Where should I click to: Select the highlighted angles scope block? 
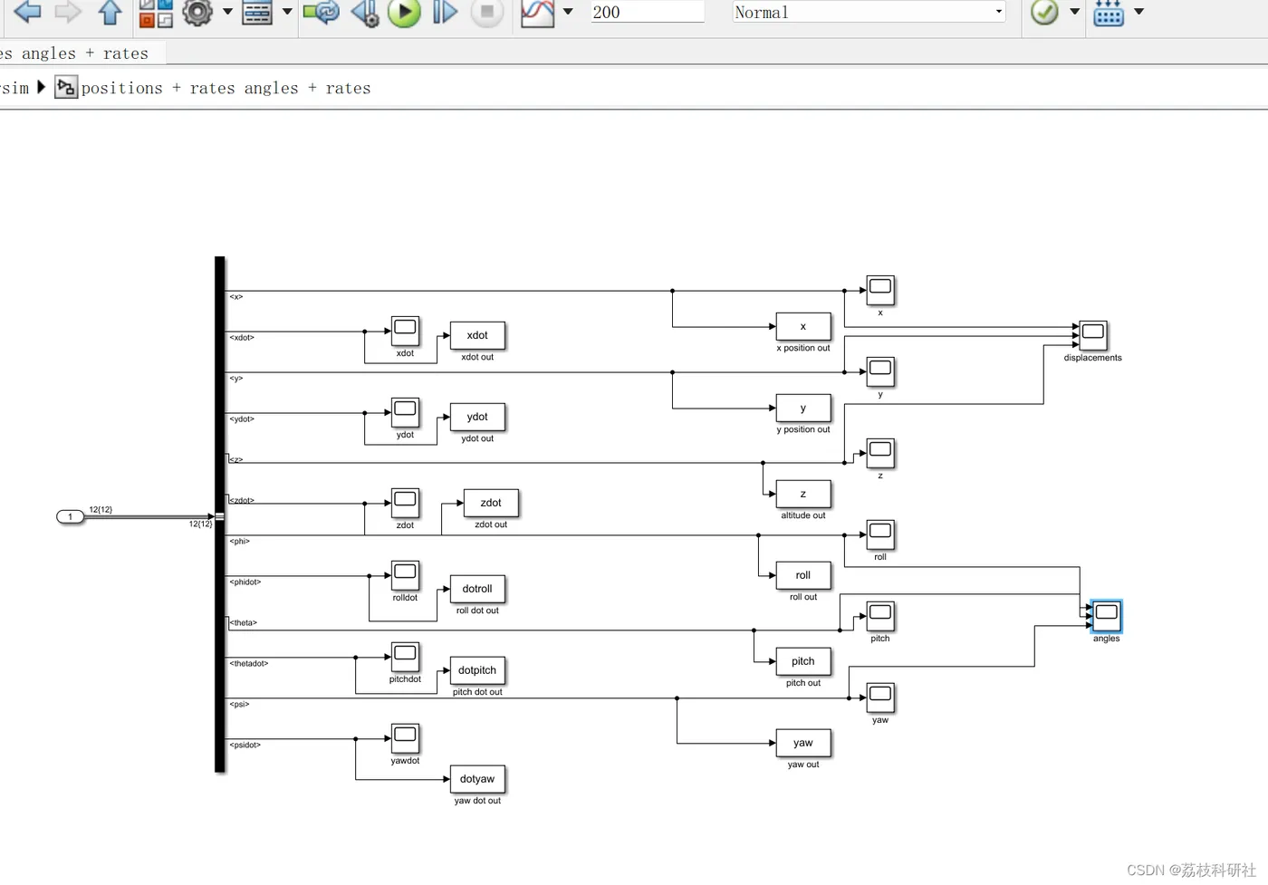pos(1107,616)
